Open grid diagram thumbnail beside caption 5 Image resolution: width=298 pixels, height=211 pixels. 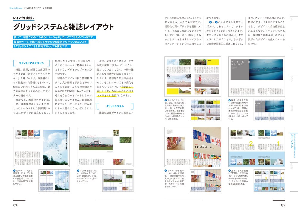pyautogui.click(x=205, y=181)
